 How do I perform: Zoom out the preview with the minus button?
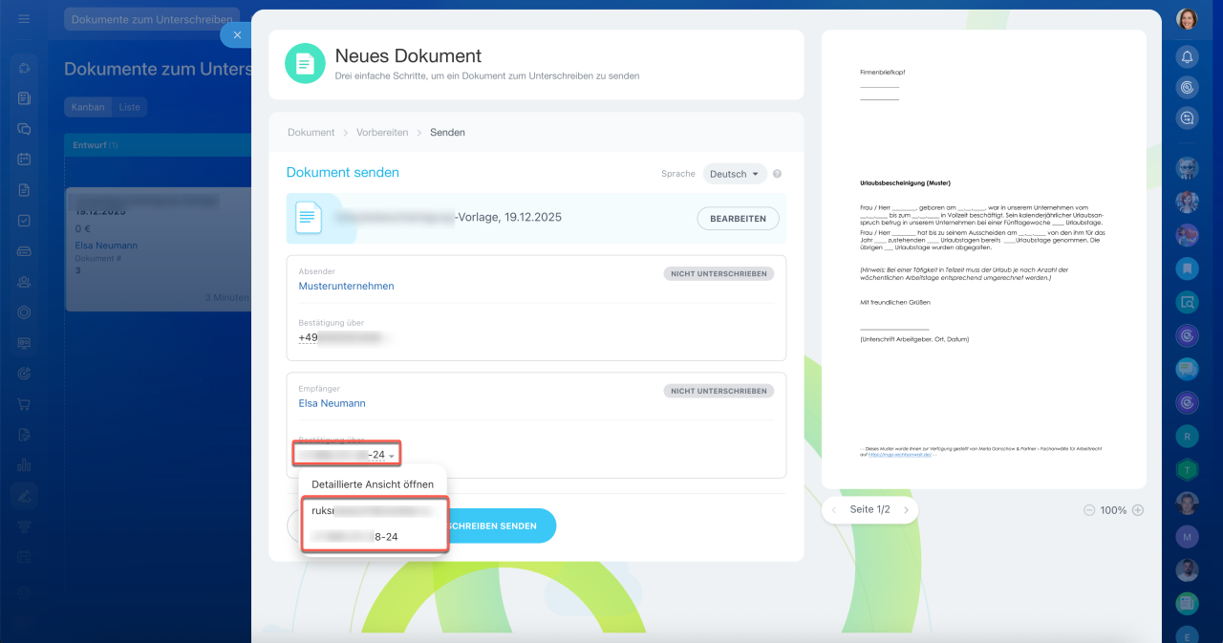pos(1088,510)
